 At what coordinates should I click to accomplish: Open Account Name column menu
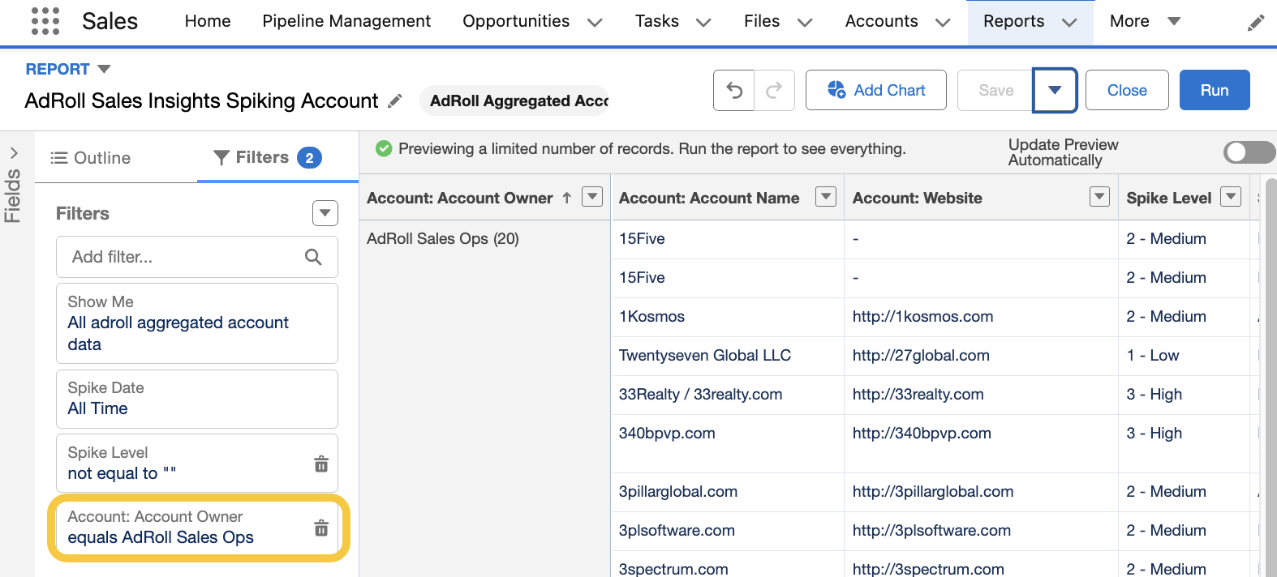pos(826,196)
